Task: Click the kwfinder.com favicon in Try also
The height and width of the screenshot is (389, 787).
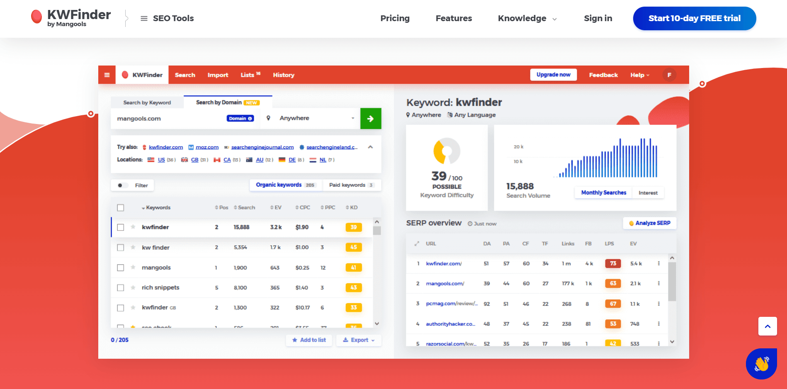Action: (x=144, y=147)
